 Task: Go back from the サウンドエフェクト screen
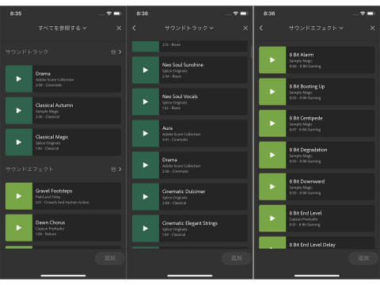pyautogui.click(x=261, y=28)
